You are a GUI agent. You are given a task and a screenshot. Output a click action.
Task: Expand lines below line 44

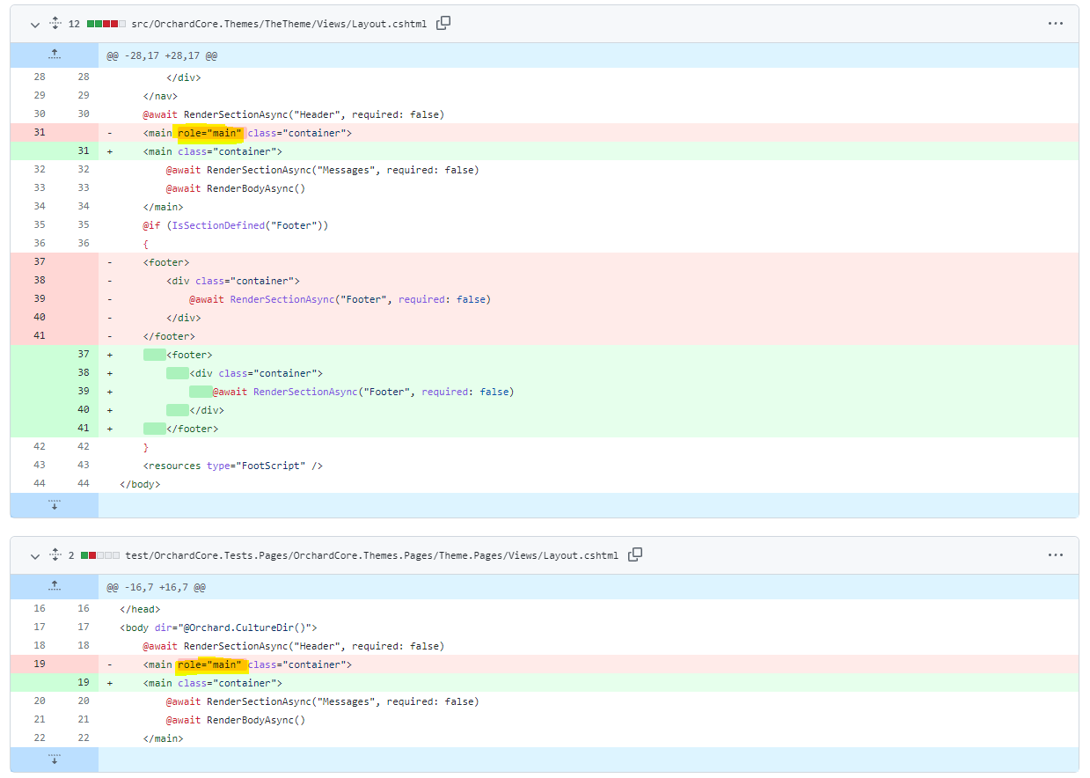pos(55,505)
